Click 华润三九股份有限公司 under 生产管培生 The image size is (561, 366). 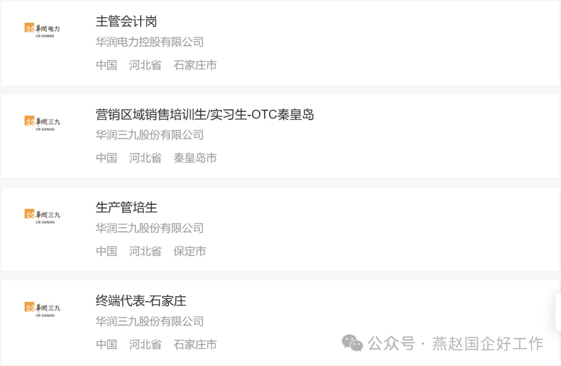point(150,228)
